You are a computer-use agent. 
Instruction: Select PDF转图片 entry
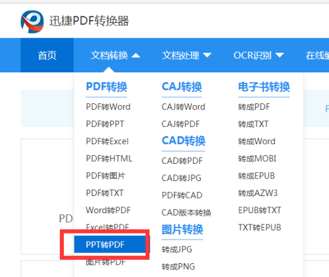click(105, 176)
